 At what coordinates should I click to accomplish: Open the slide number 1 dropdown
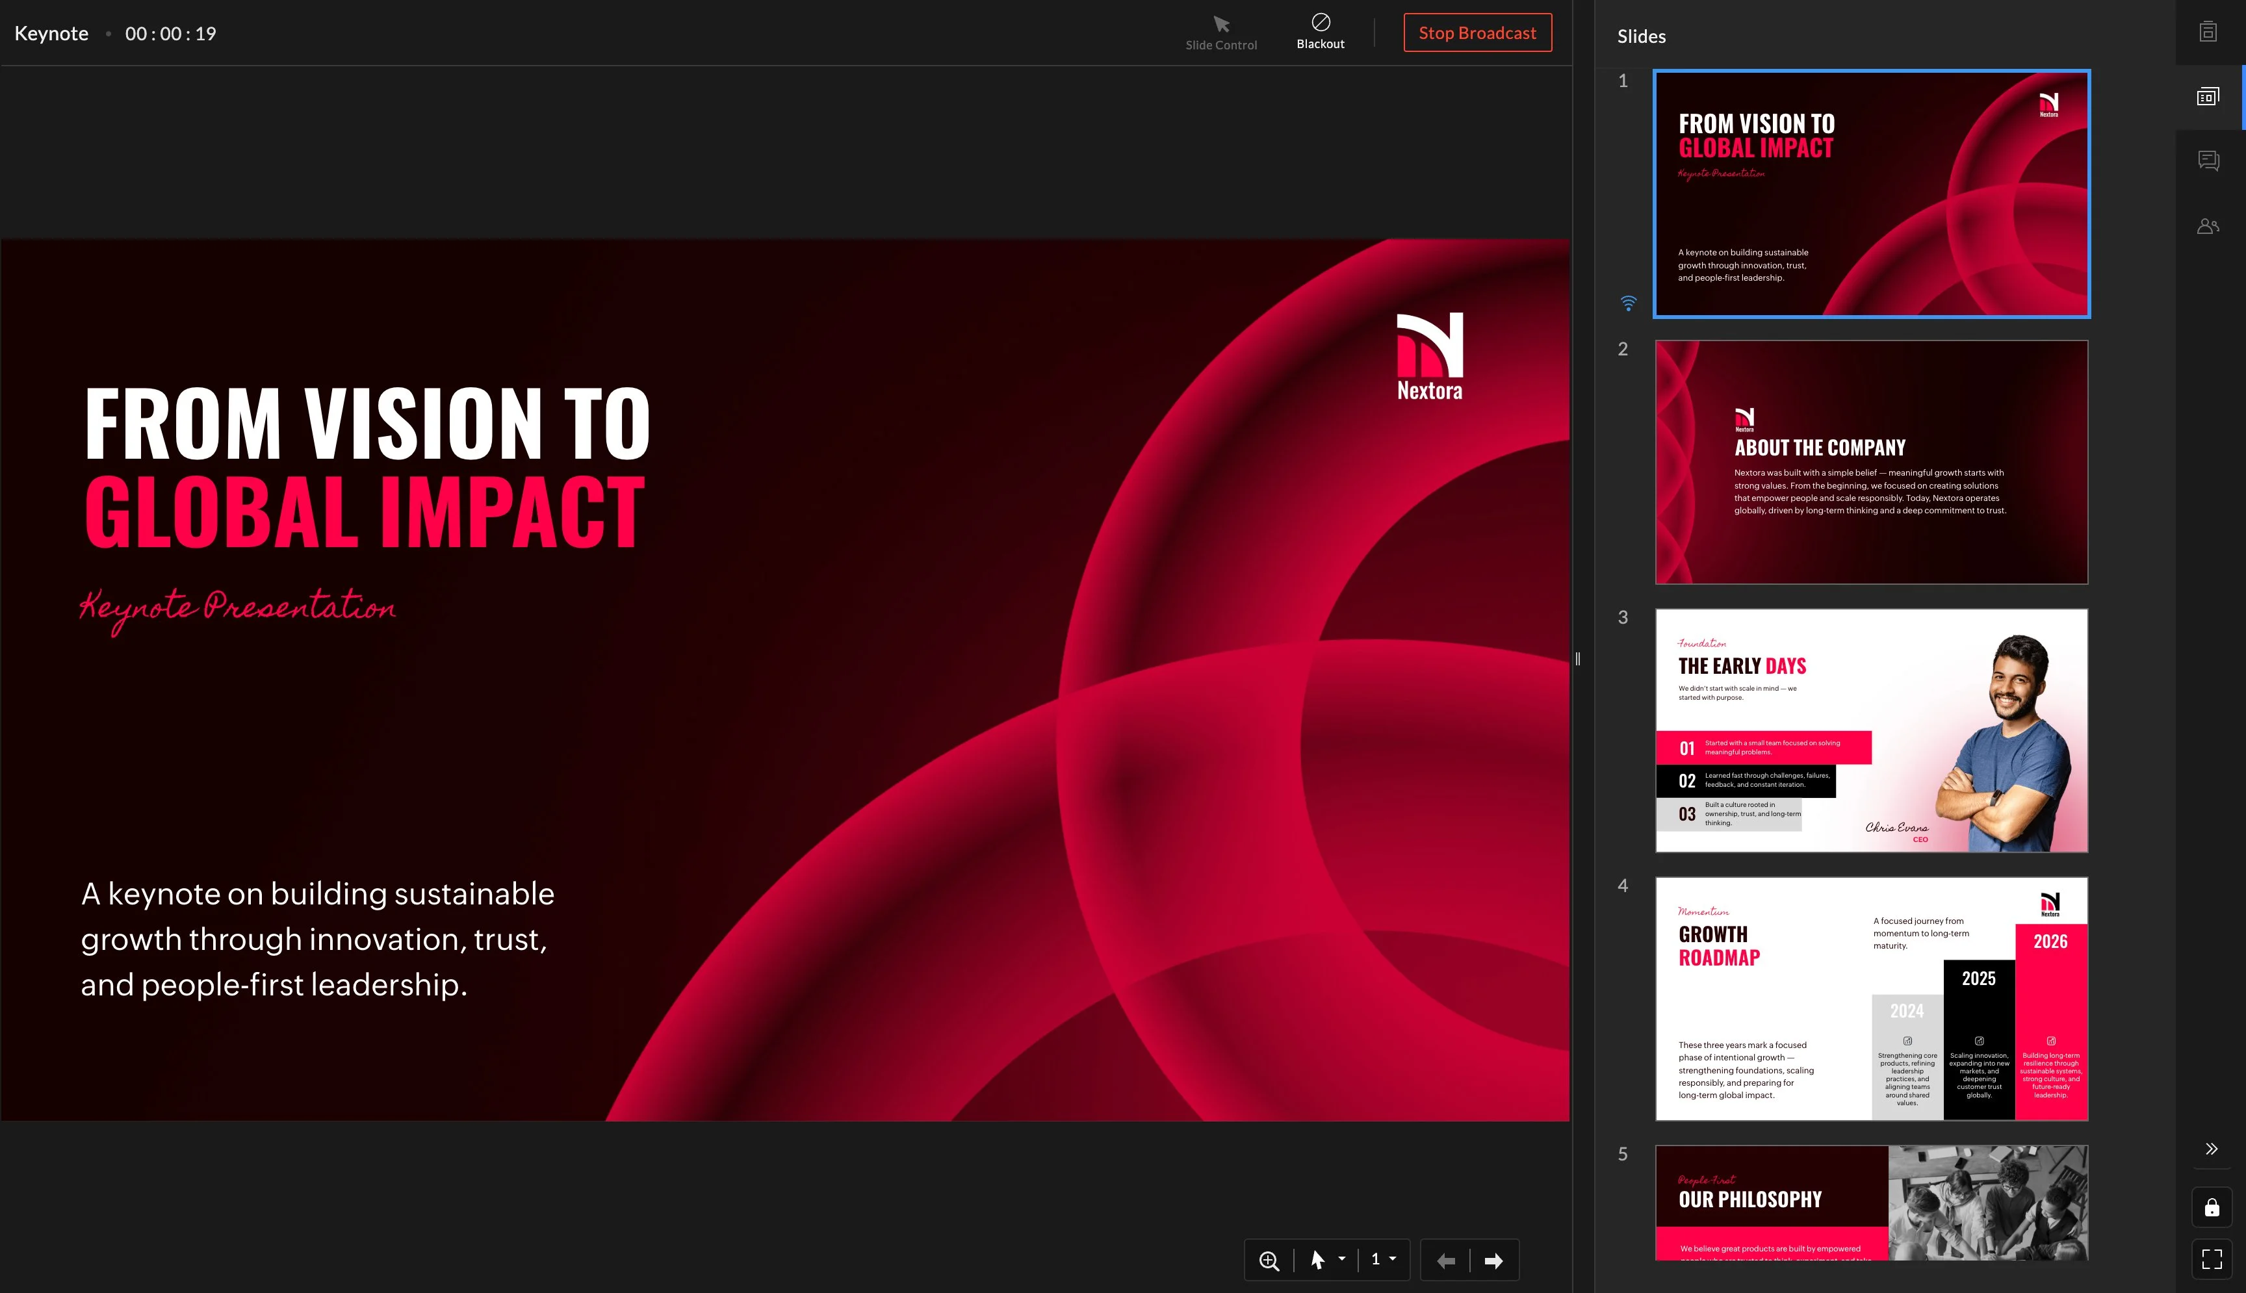(x=1384, y=1259)
